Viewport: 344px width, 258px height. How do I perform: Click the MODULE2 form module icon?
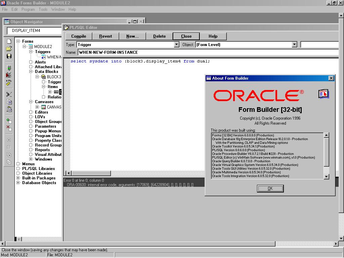(x=31, y=46)
